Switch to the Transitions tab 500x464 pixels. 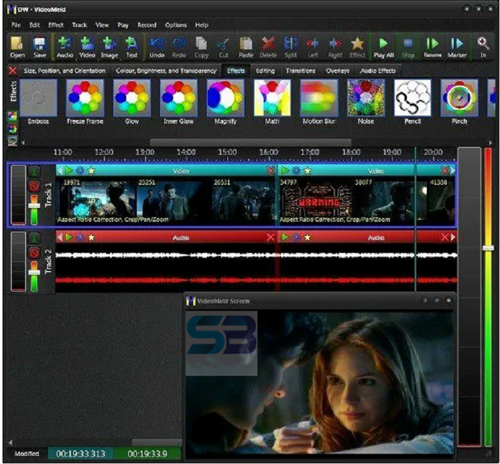[x=301, y=71]
